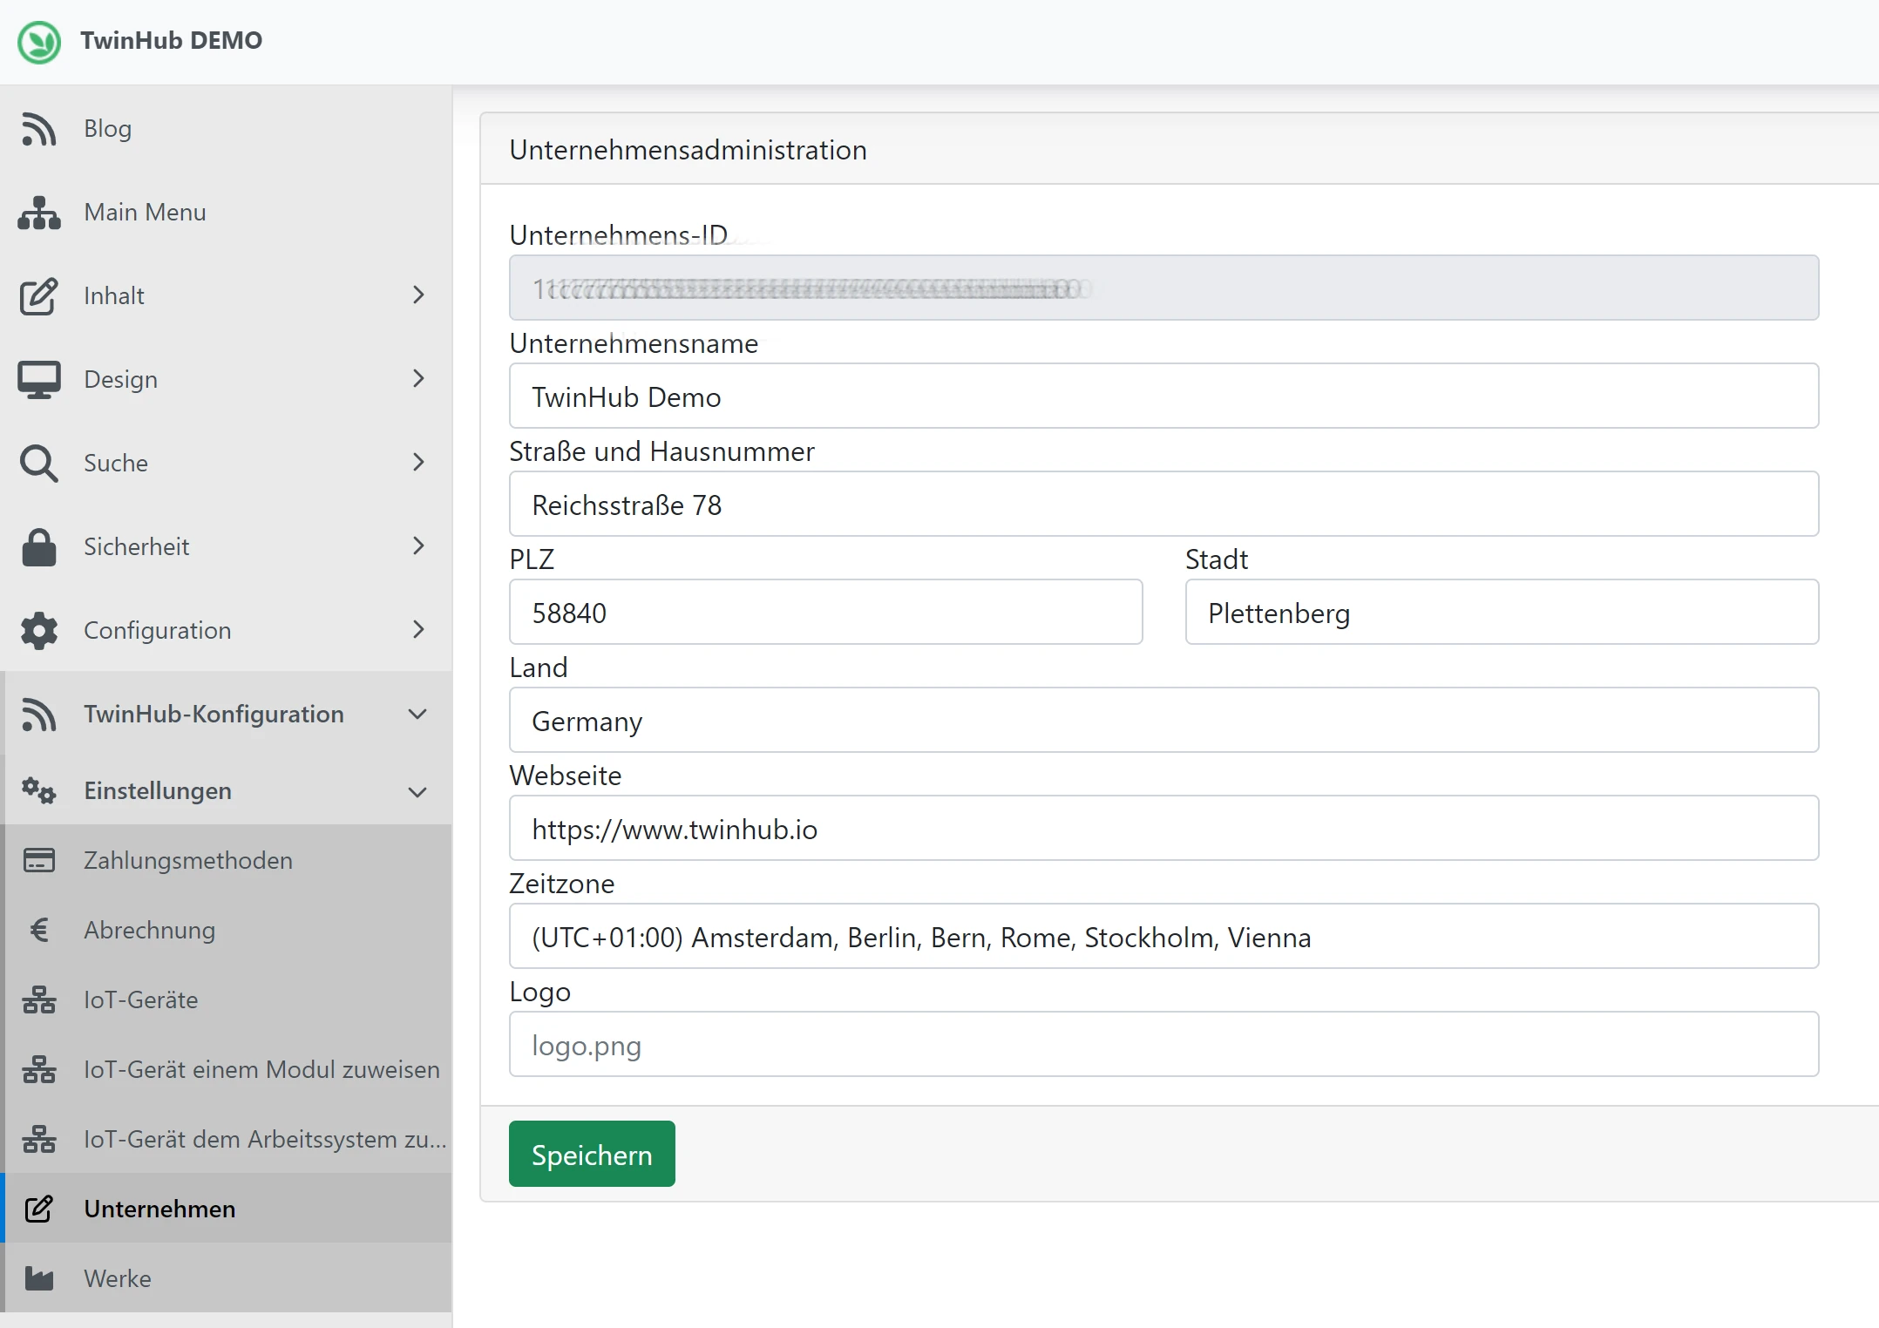
Task: Collapse the Einstellungen section chevron
Action: [x=418, y=792]
